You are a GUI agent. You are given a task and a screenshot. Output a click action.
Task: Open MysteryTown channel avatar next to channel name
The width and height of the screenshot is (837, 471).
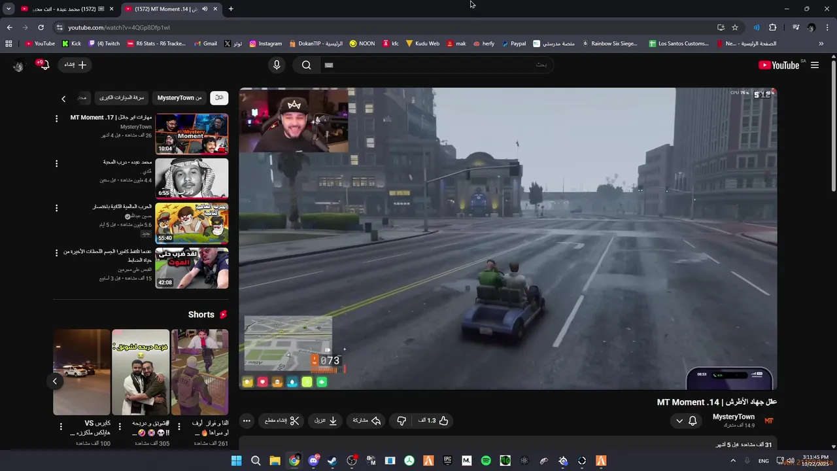point(769,421)
